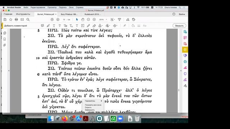Select the Text box tool

(83, 25)
